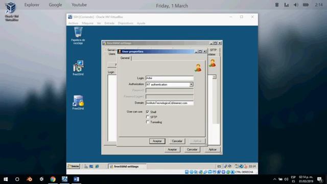Click the VirtualBox hard disk activity indicator
The width and height of the screenshot is (327, 184).
point(187,172)
